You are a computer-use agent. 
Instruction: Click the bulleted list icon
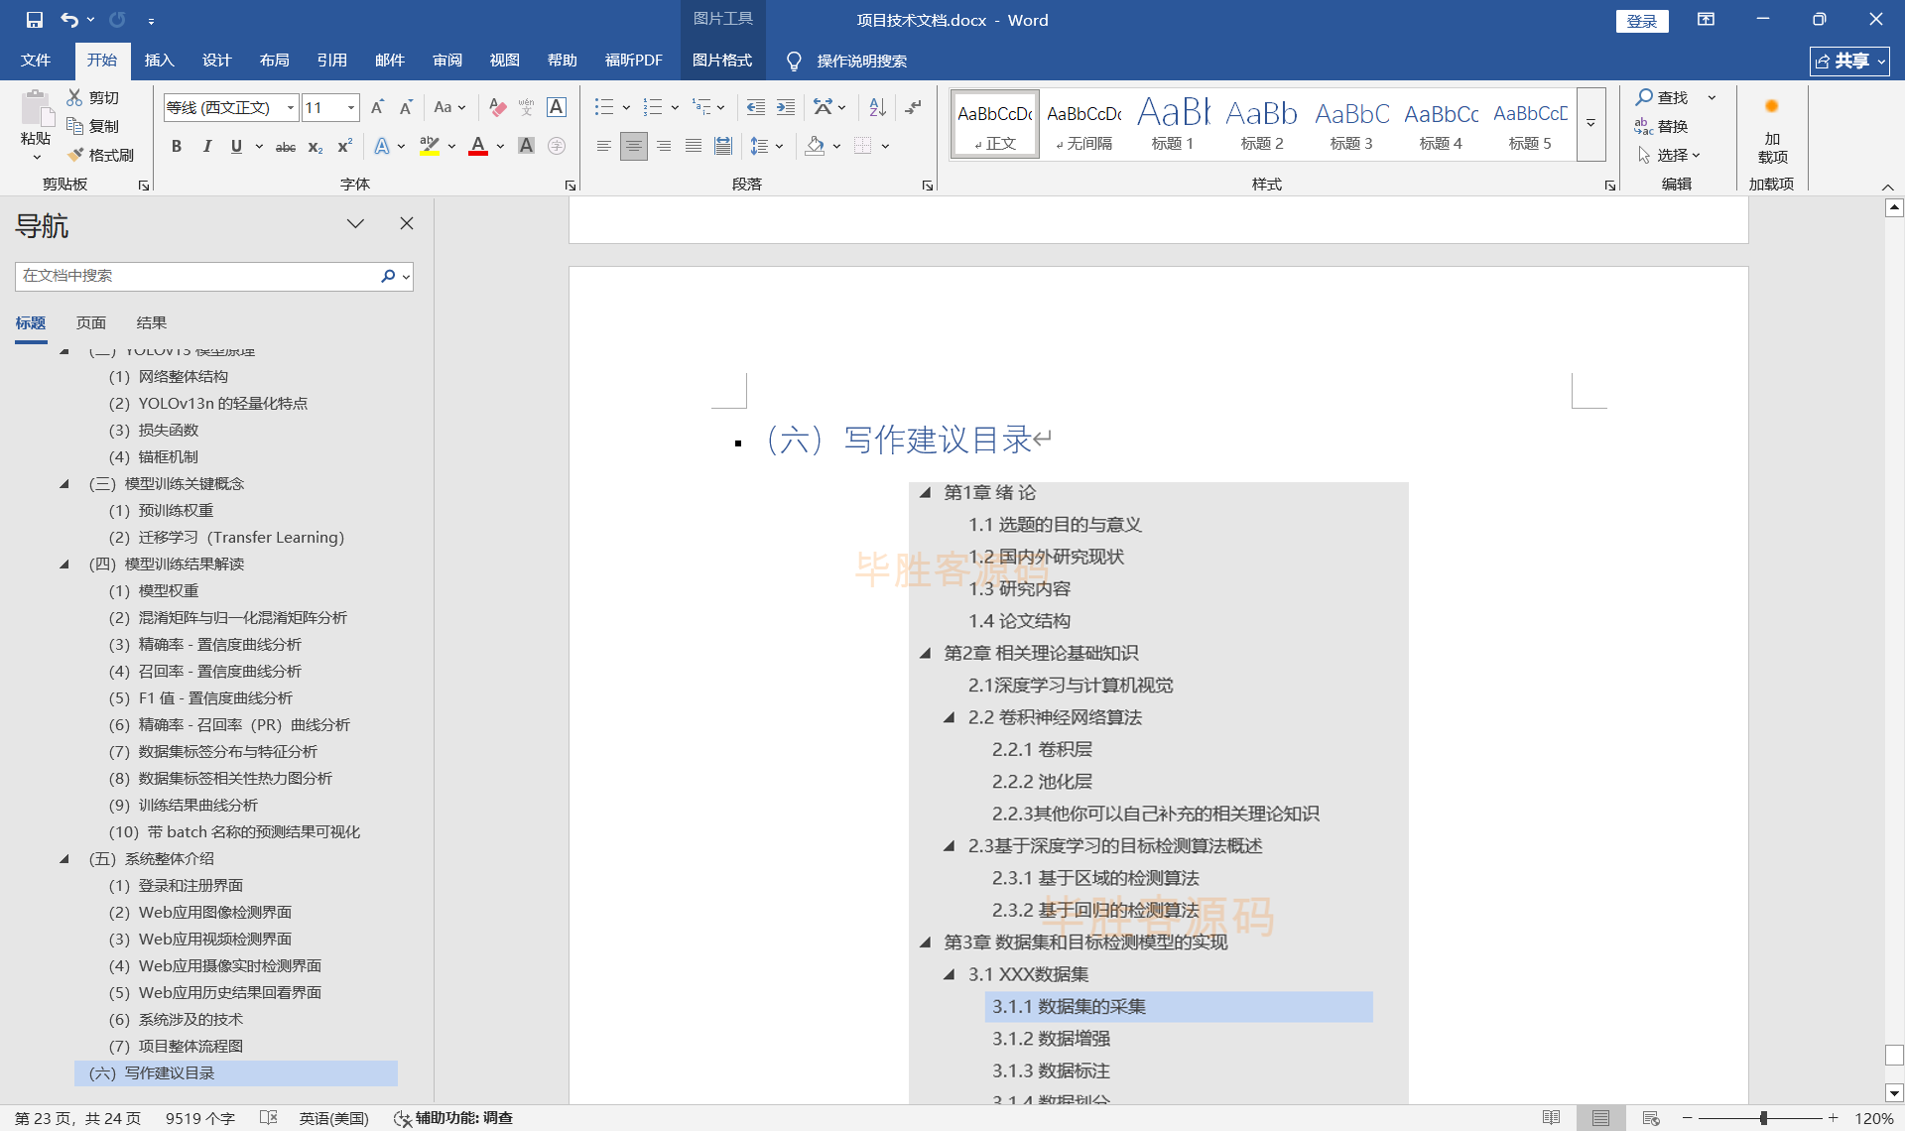pyautogui.click(x=603, y=107)
